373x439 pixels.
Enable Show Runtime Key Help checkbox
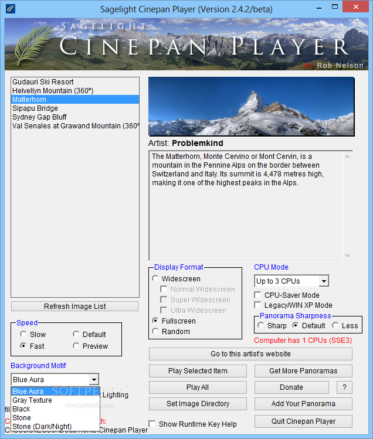152,424
